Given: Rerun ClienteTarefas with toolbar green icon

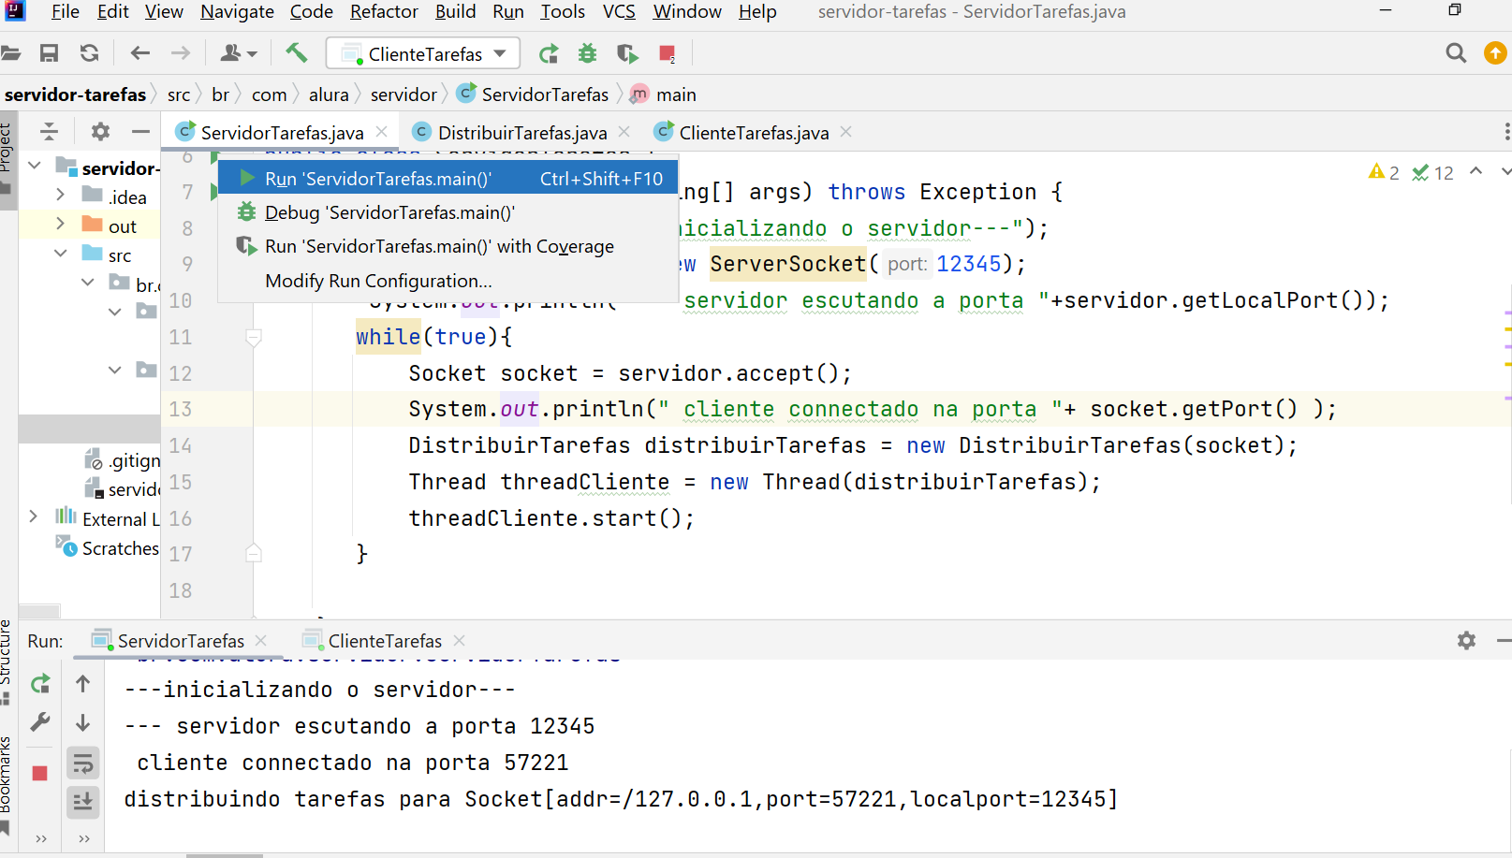Looking at the screenshot, I should (x=549, y=54).
